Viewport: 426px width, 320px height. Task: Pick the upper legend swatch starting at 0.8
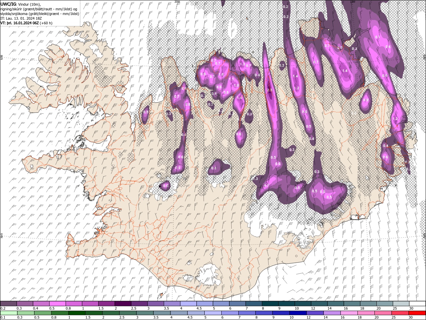point(74,304)
